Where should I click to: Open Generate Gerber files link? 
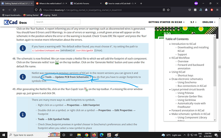pos(190,96)
